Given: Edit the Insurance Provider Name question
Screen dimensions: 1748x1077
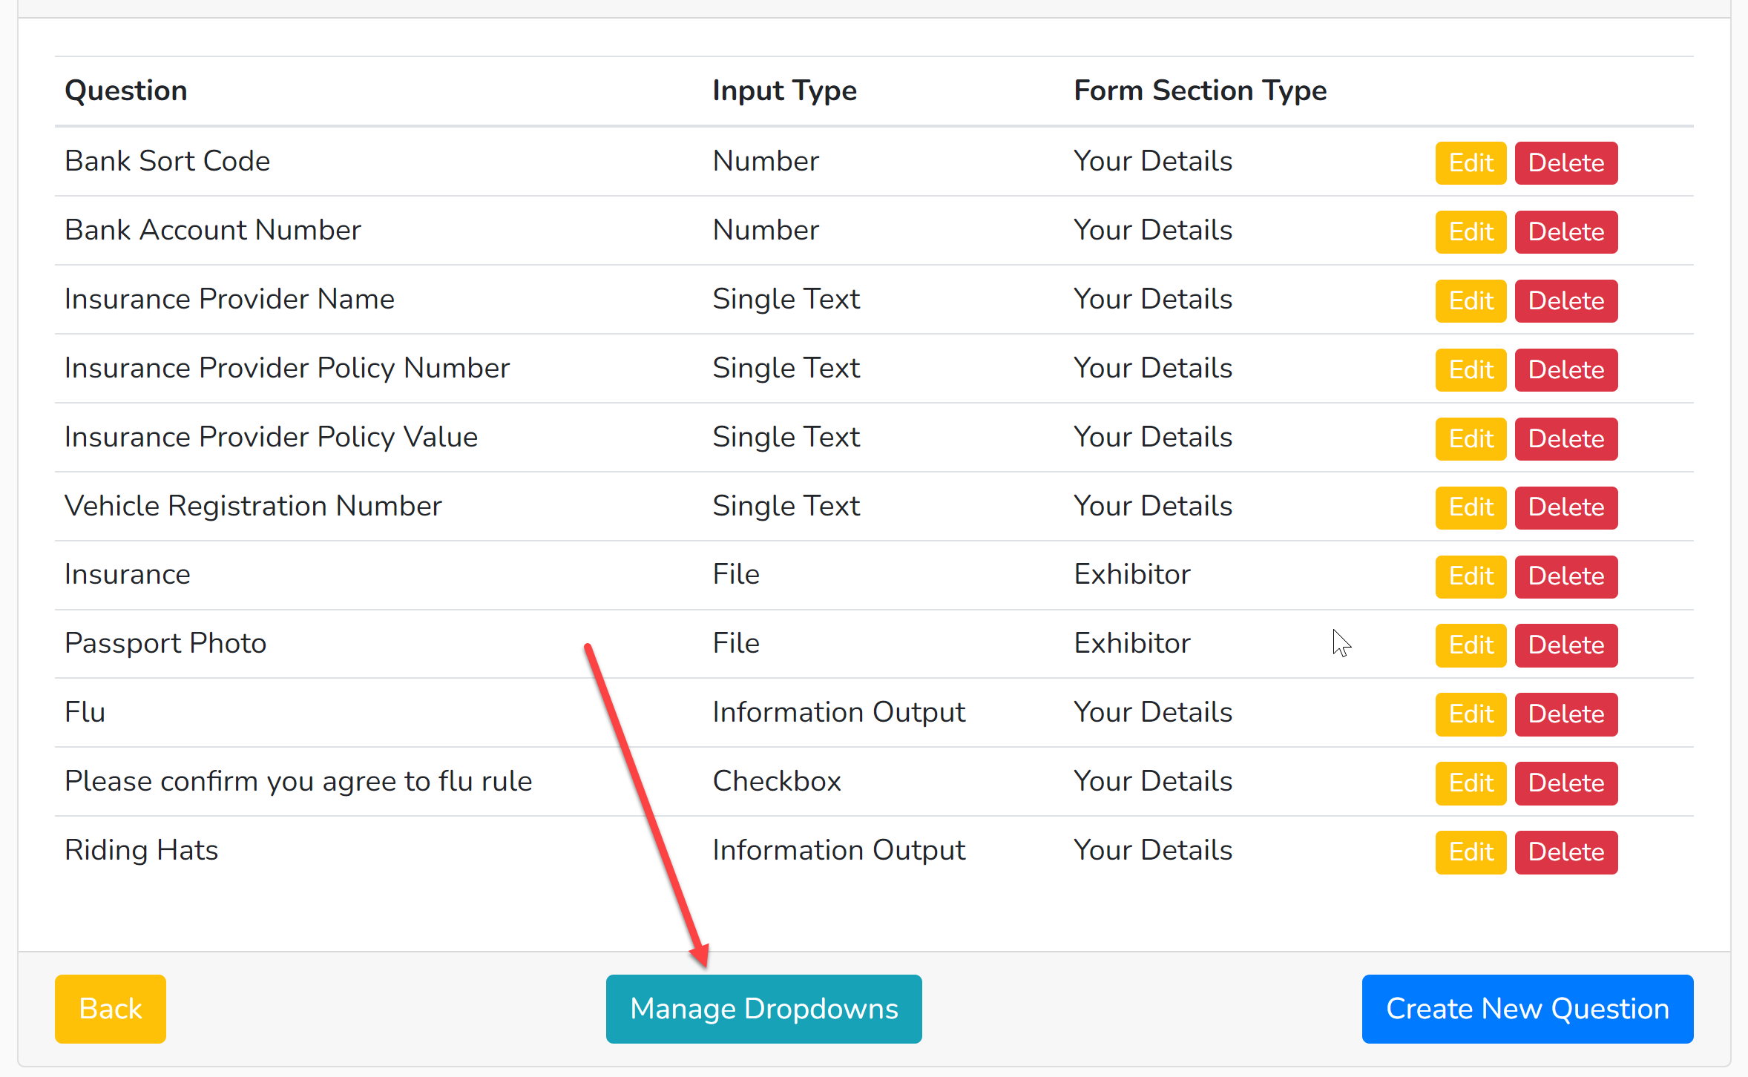Looking at the screenshot, I should (x=1471, y=300).
